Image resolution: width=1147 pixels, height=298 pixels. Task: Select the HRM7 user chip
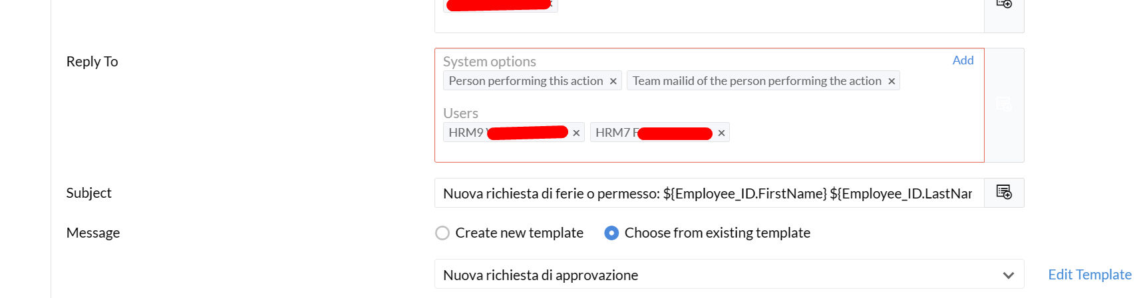click(652, 133)
